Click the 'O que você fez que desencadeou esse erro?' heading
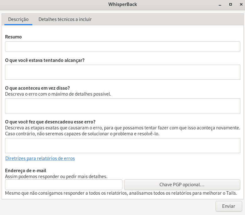245x215 pixels. tap(50, 122)
